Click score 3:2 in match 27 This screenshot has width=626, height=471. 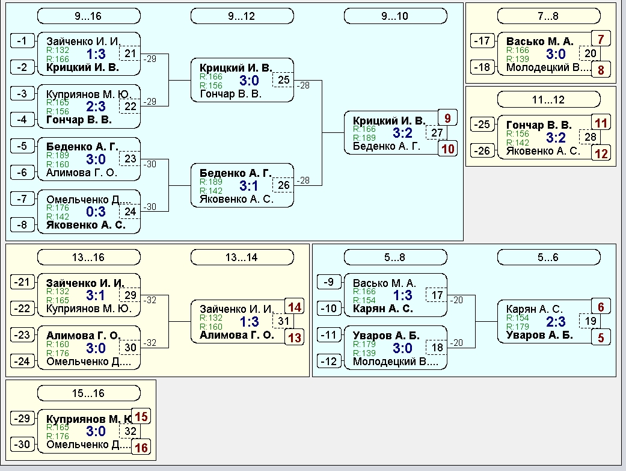click(402, 133)
